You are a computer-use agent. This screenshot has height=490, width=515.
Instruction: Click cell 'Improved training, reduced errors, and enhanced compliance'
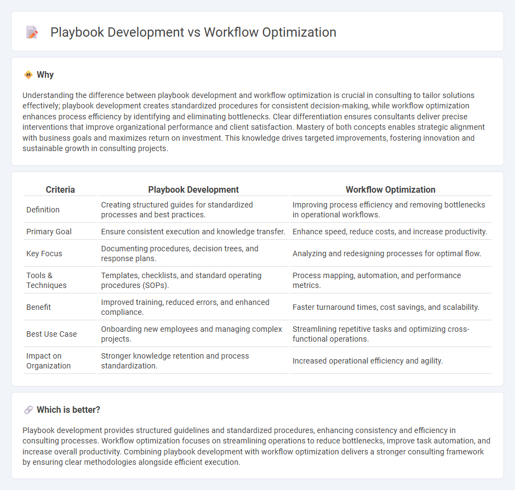tap(193, 307)
